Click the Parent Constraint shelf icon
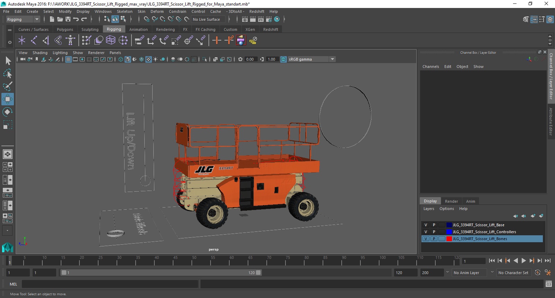Screen dimensions: 555x298 click(139, 41)
